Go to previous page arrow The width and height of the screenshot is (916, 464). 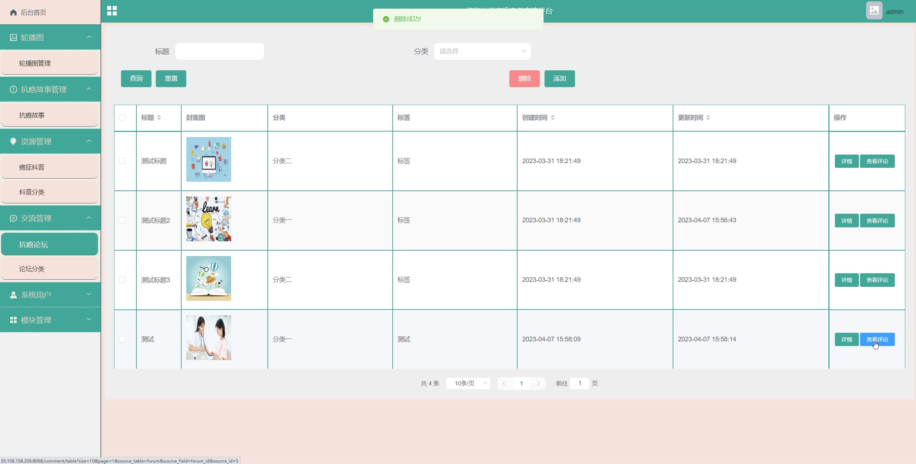(504, 383)
